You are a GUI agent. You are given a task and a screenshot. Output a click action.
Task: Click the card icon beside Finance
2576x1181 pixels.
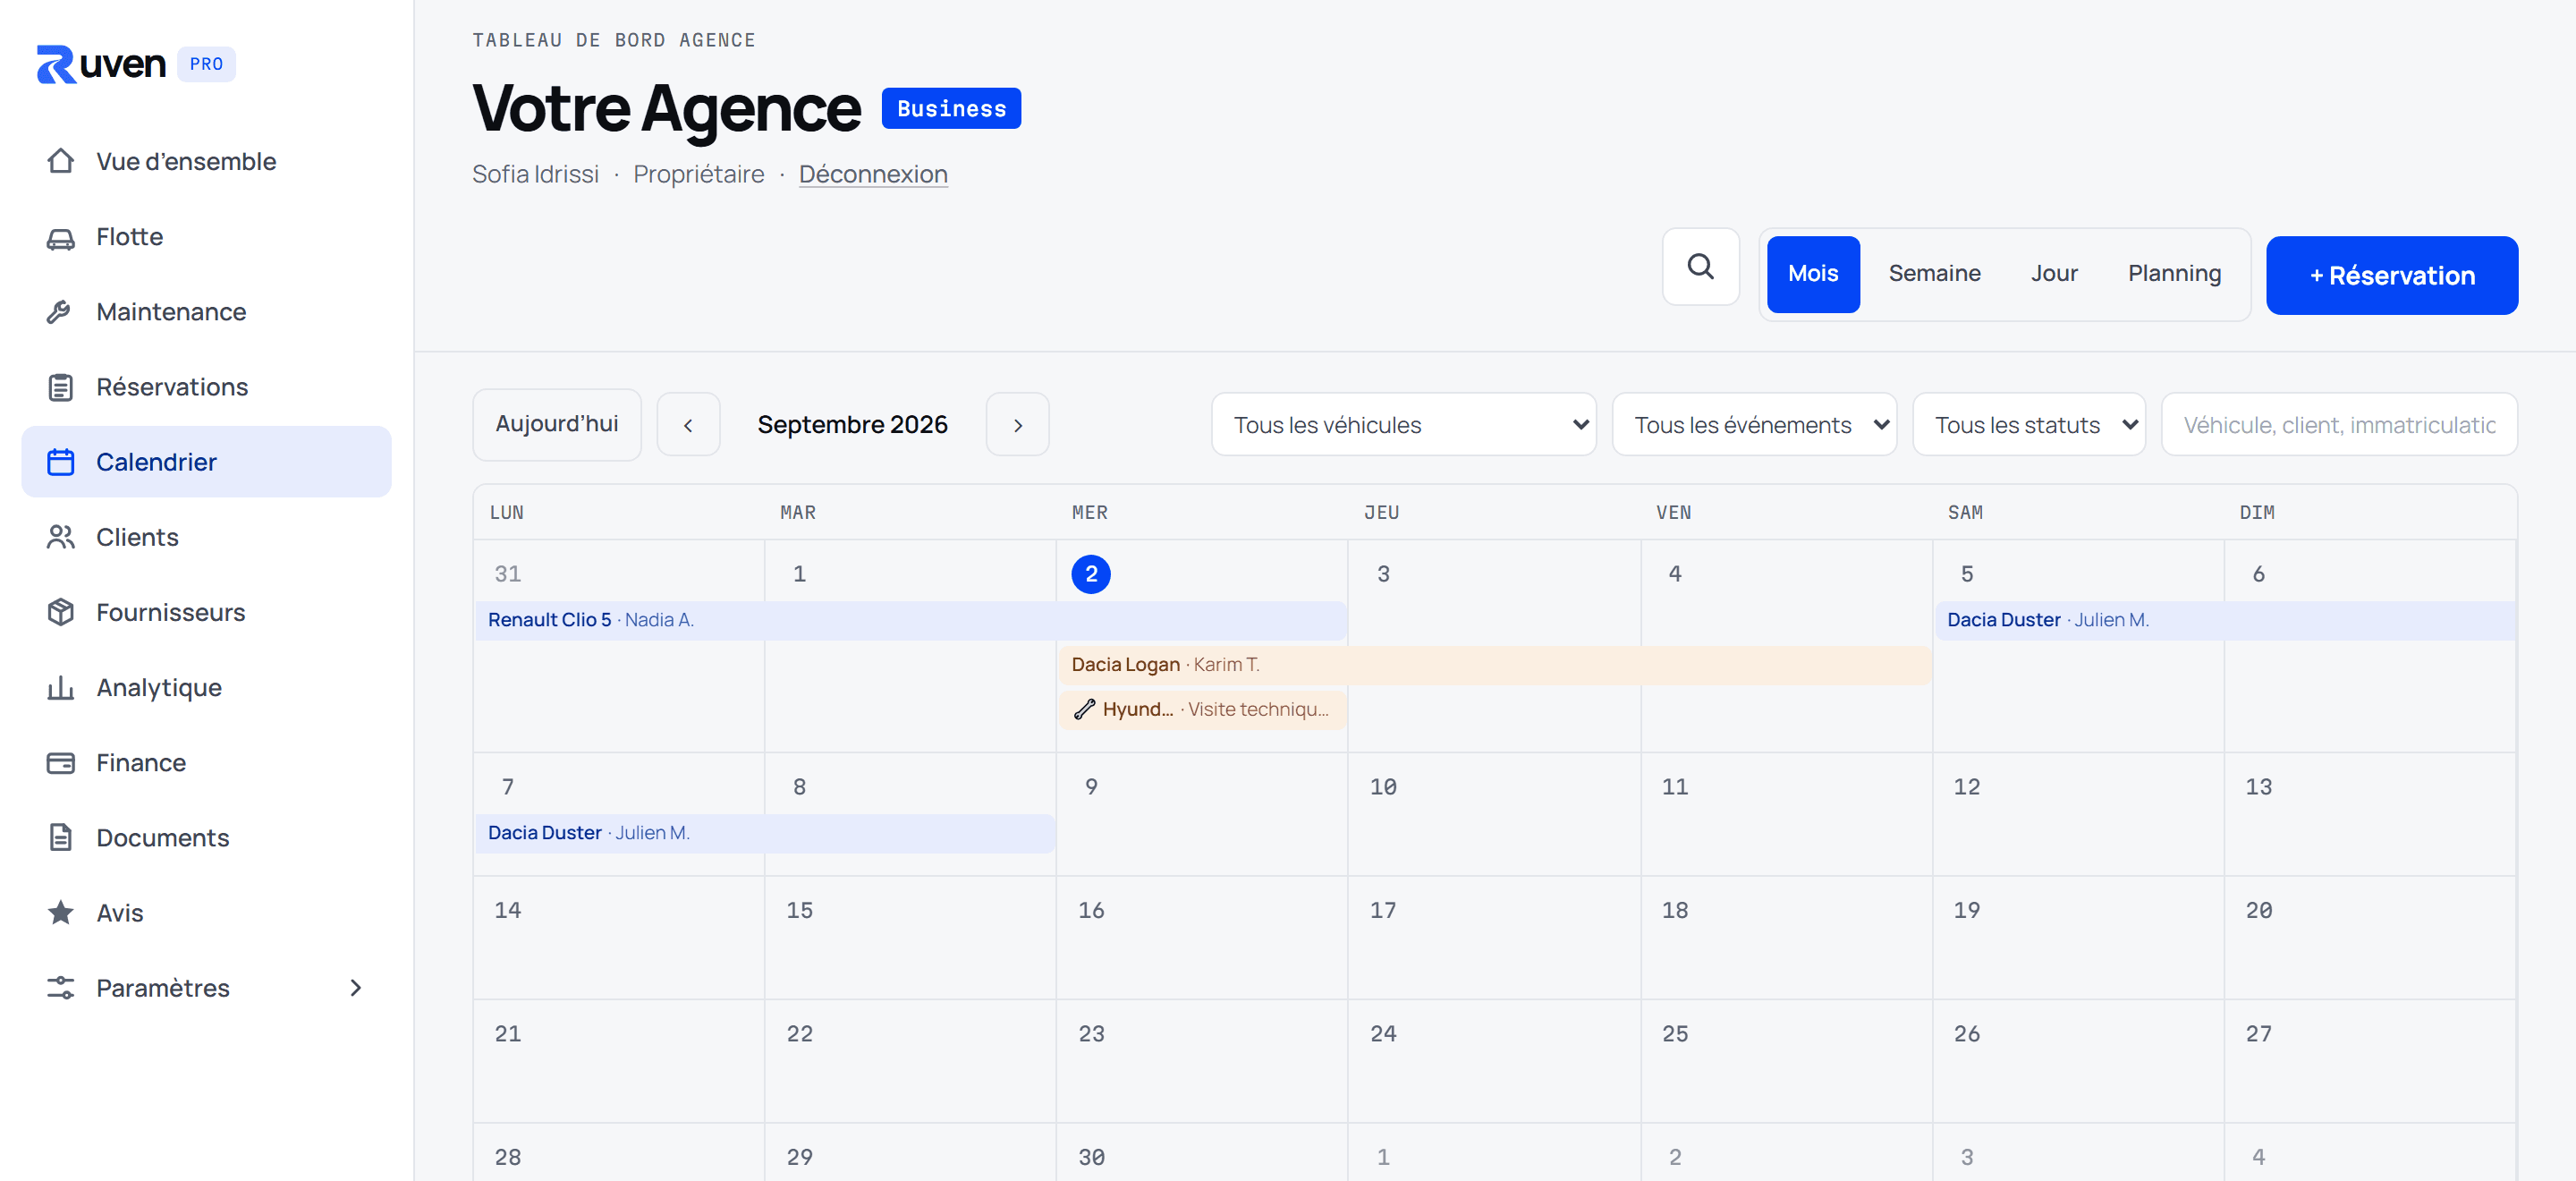click(60, 763)
